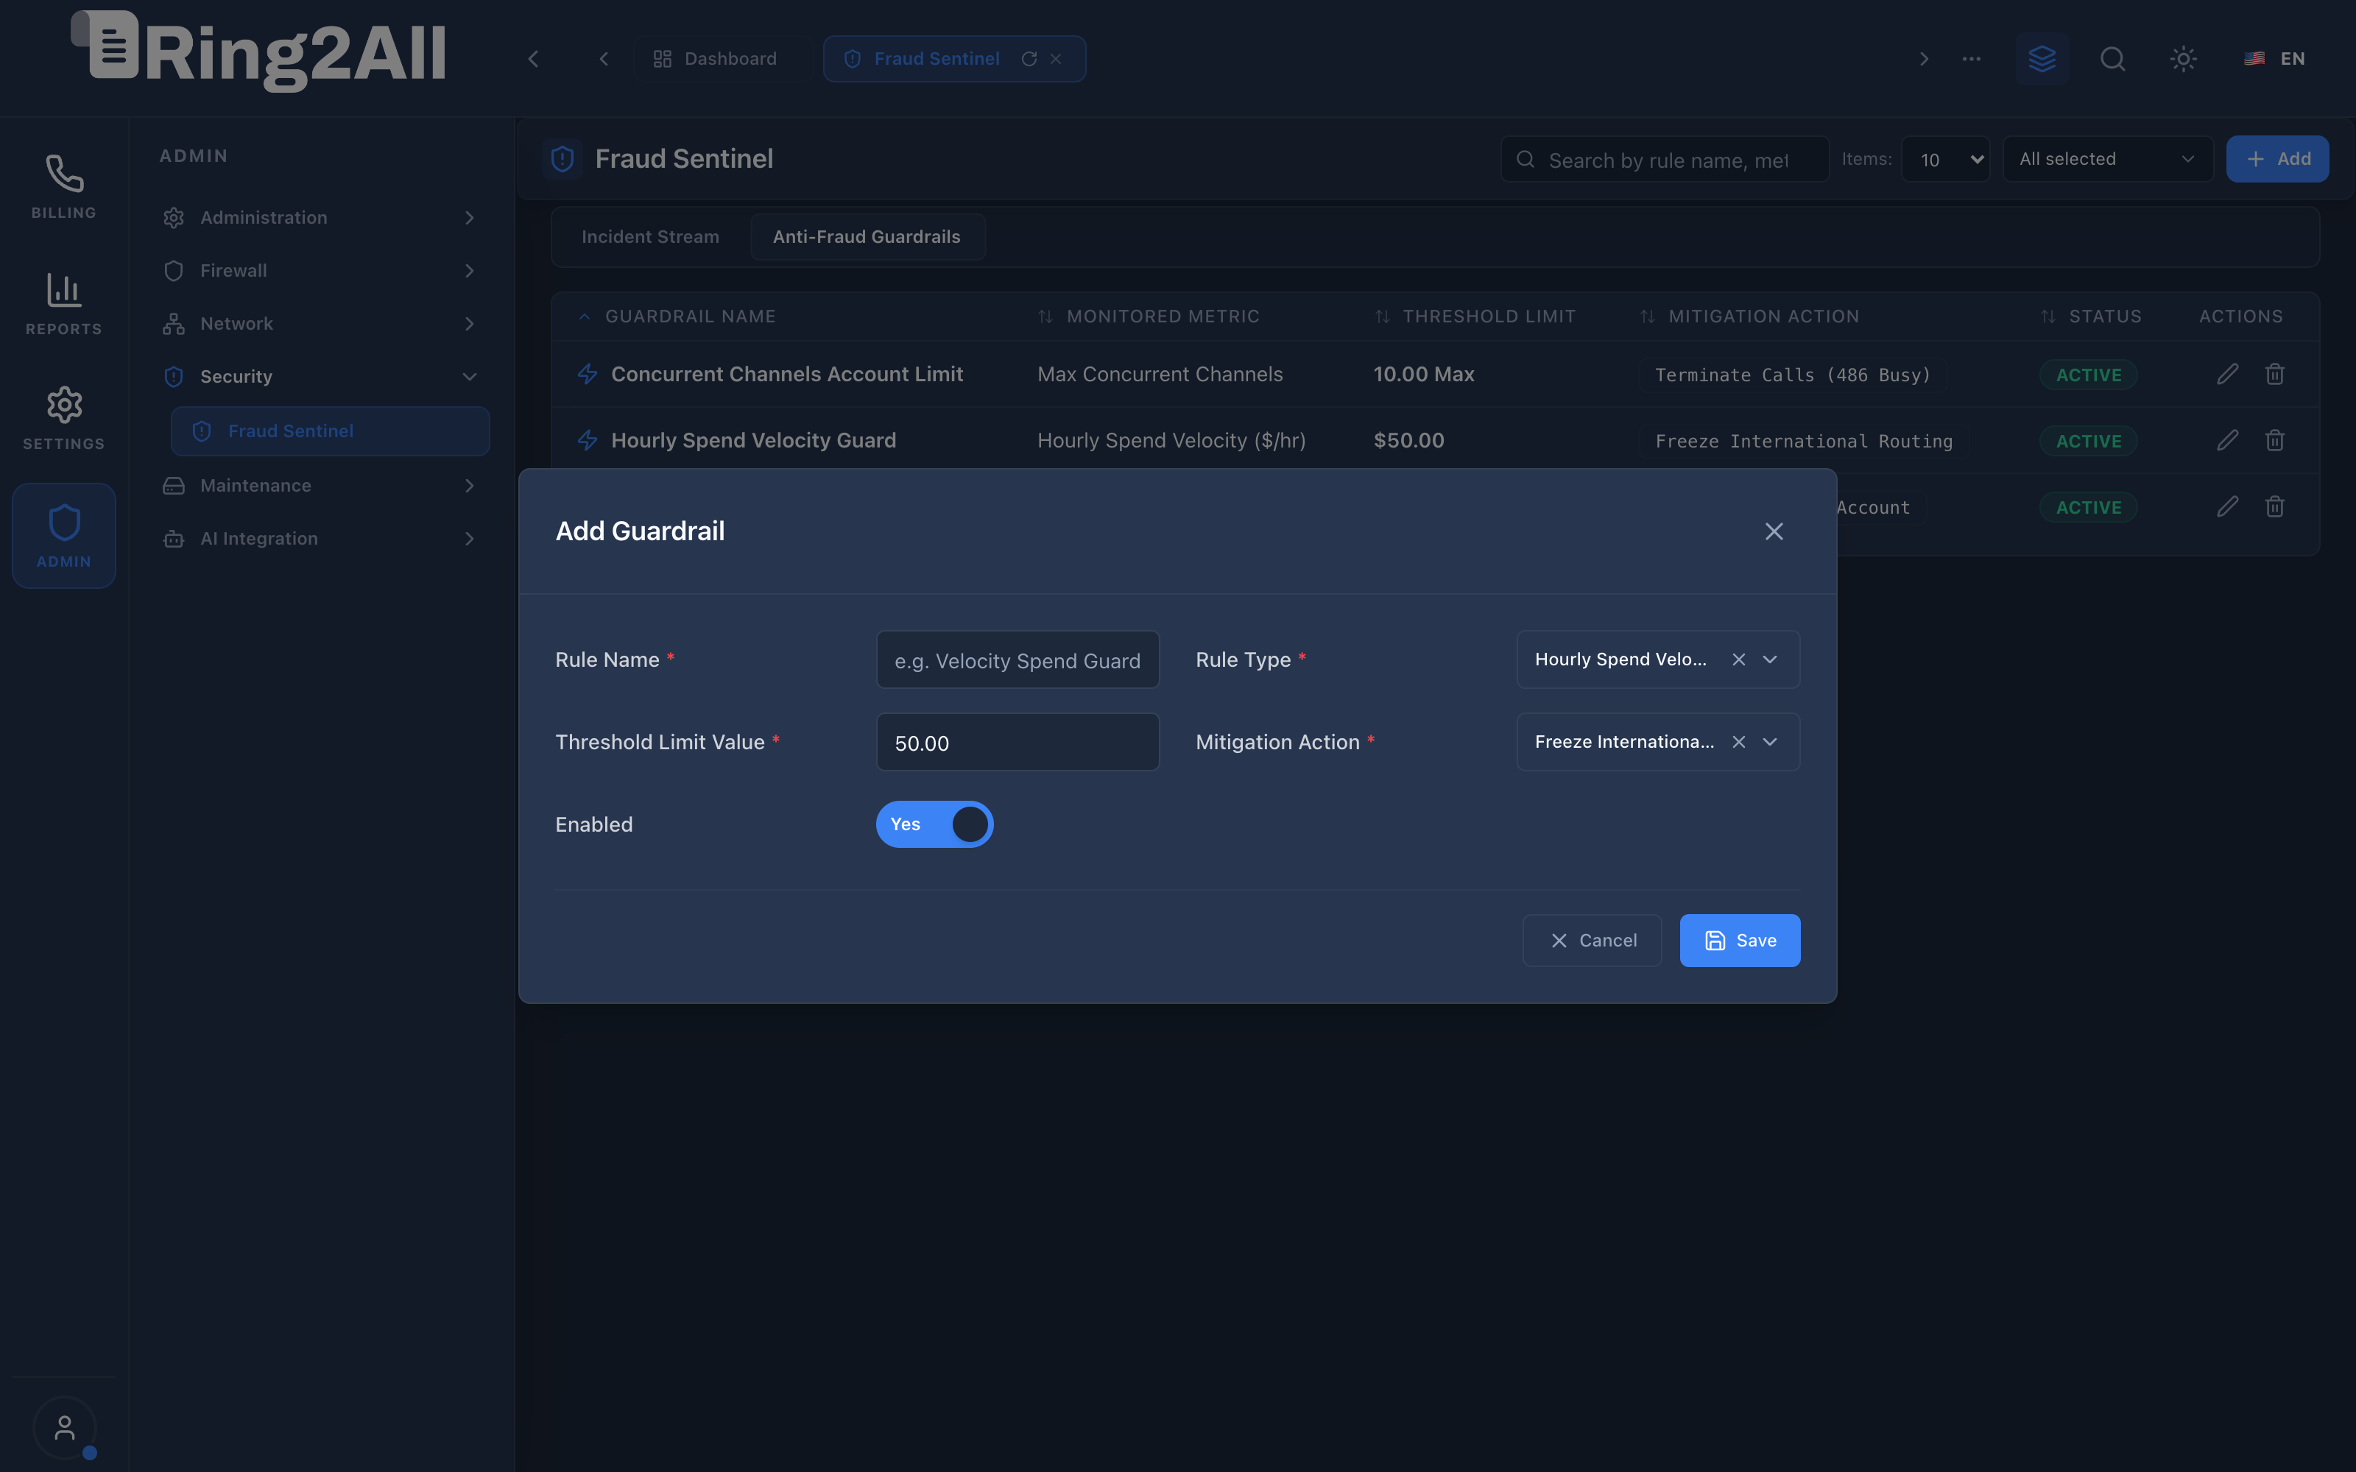
Task: Expand the Firewall menu
Action: 321,271
